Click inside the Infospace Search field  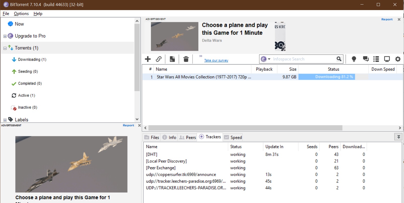303,59
